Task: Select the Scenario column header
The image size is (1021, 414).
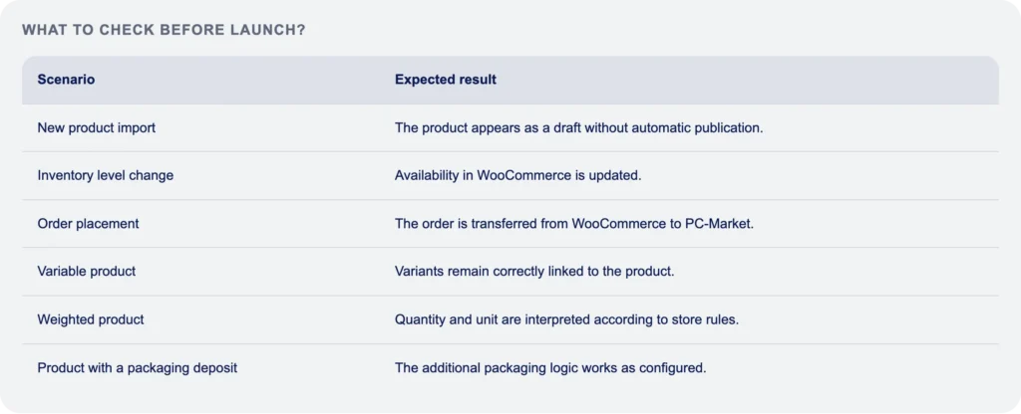Action: (66, 80)
